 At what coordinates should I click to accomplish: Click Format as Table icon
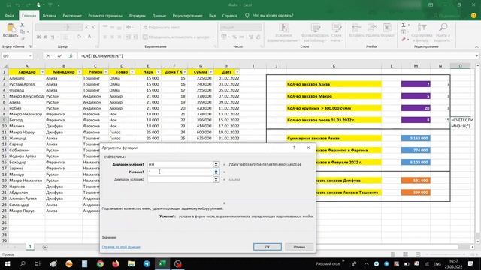tap(316, 28)
